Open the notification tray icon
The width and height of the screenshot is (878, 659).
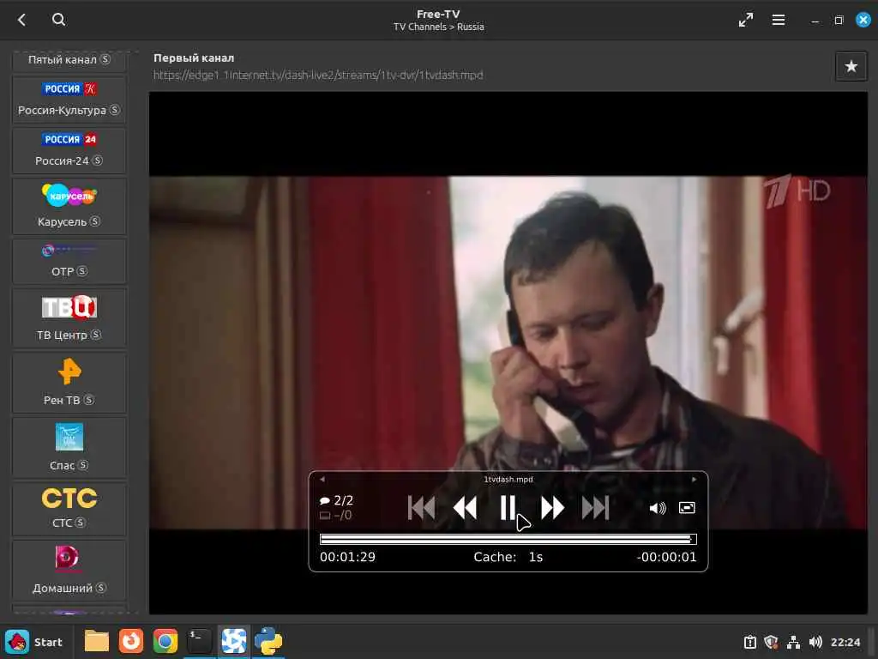click(x=749, y=642)
